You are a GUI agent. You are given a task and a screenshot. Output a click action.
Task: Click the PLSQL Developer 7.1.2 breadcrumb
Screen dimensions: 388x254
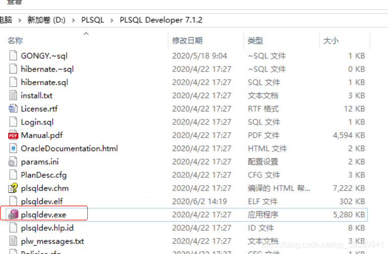click(x=161, y=20)
